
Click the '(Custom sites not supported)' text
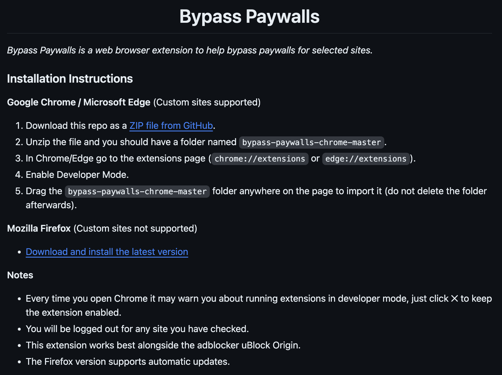click(135, 228)
